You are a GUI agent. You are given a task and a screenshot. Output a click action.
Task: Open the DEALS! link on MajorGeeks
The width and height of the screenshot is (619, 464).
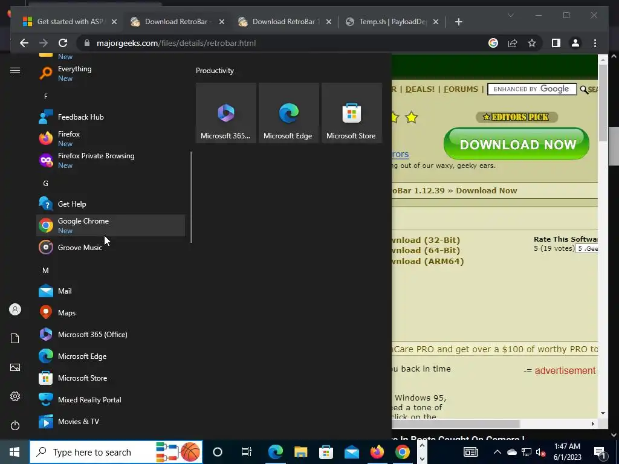pyautogui.click(x=420, y=89)
